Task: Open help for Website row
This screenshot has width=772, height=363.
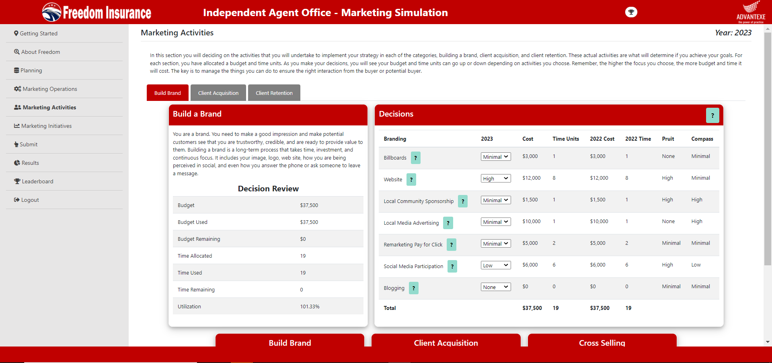Action: 411,180
